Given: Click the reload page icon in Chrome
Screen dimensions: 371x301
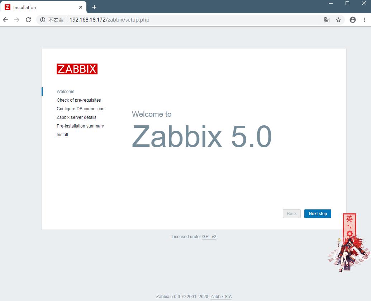Looking at the screenshot, I should pyautogui.click(x=28, y=20).
